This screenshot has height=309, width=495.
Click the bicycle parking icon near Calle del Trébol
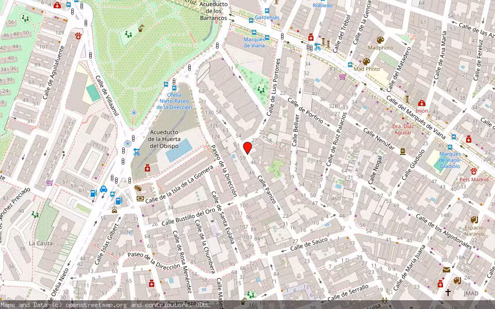pyautogui.click(x=317, y=47)
